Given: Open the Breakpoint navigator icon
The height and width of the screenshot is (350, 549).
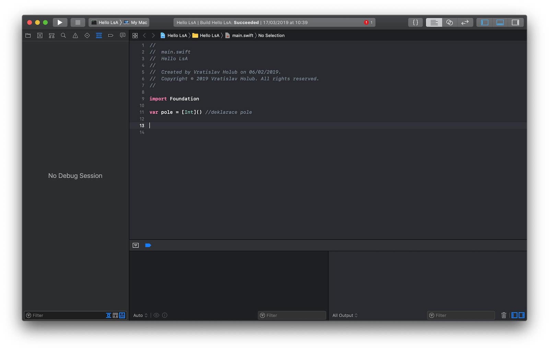Looking at the screenshot, I should tap(110, 35).
